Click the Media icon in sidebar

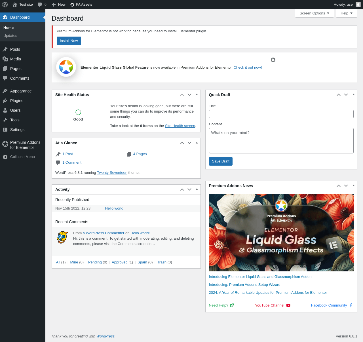pyautogui.click(x=5, y=59)
